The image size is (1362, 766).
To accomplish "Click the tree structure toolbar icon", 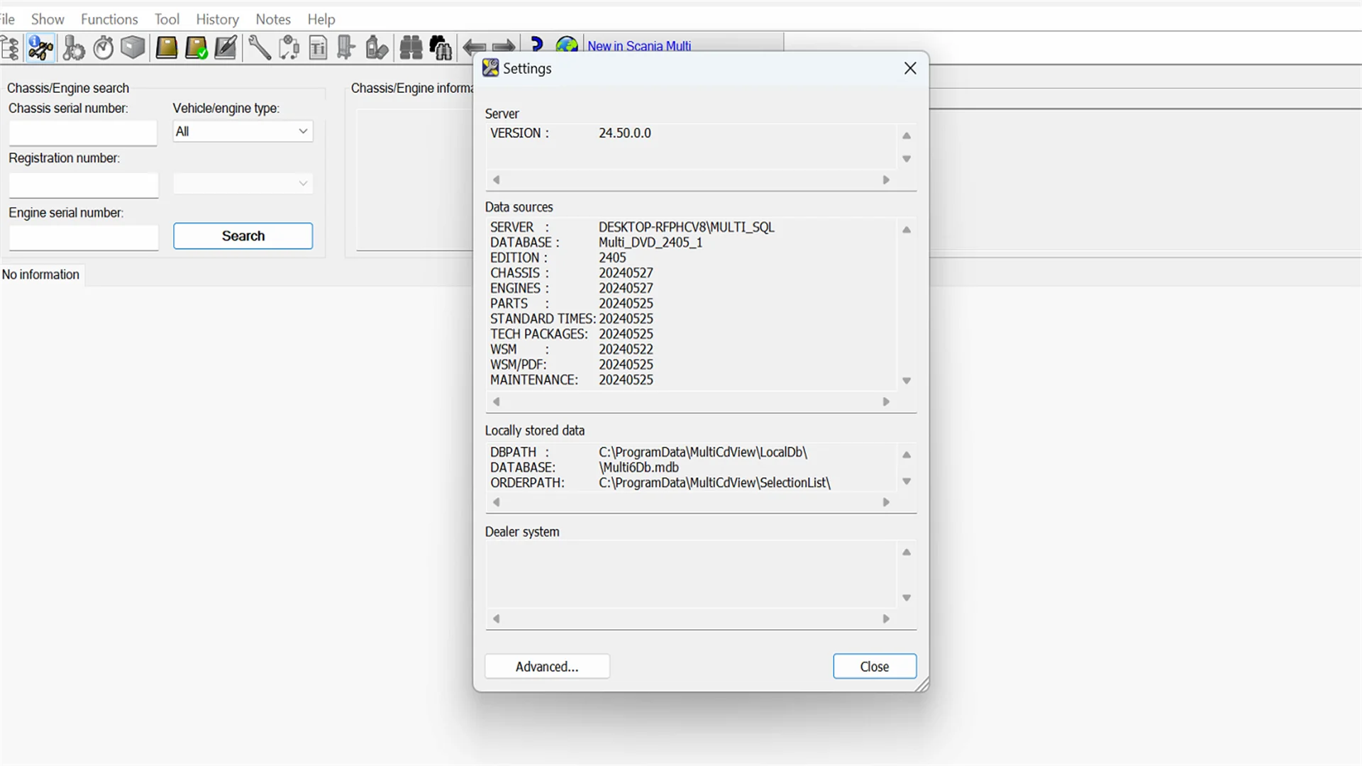I will pos(10,48).
